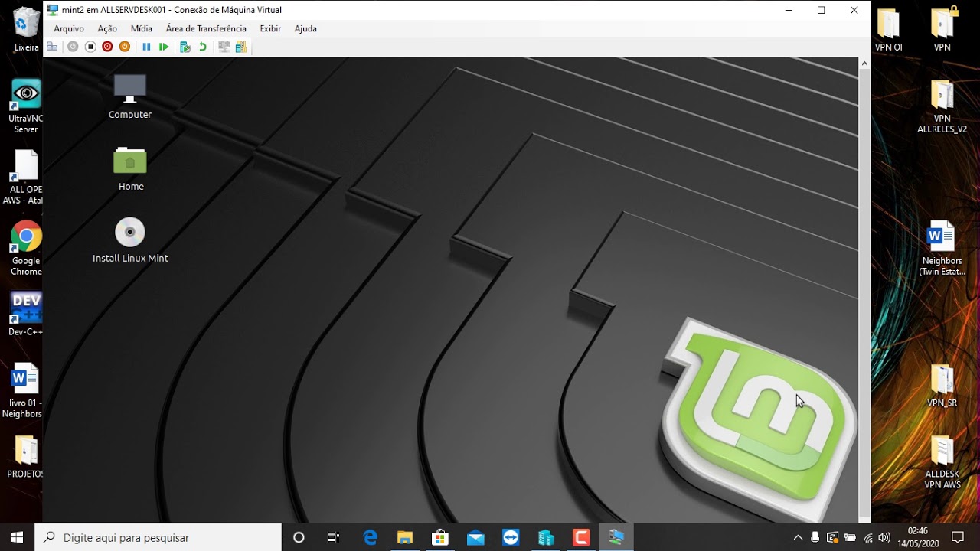Open the notification Action Center

957,537
